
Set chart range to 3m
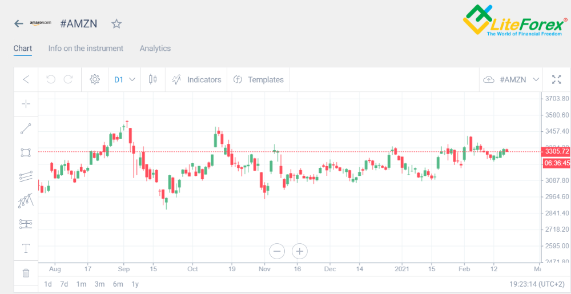coord(99,284)
